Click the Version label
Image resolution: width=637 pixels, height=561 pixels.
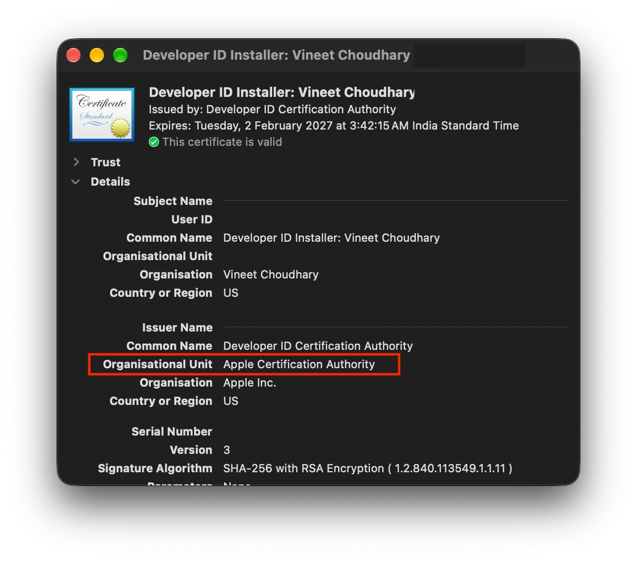(x=191, y=450)
